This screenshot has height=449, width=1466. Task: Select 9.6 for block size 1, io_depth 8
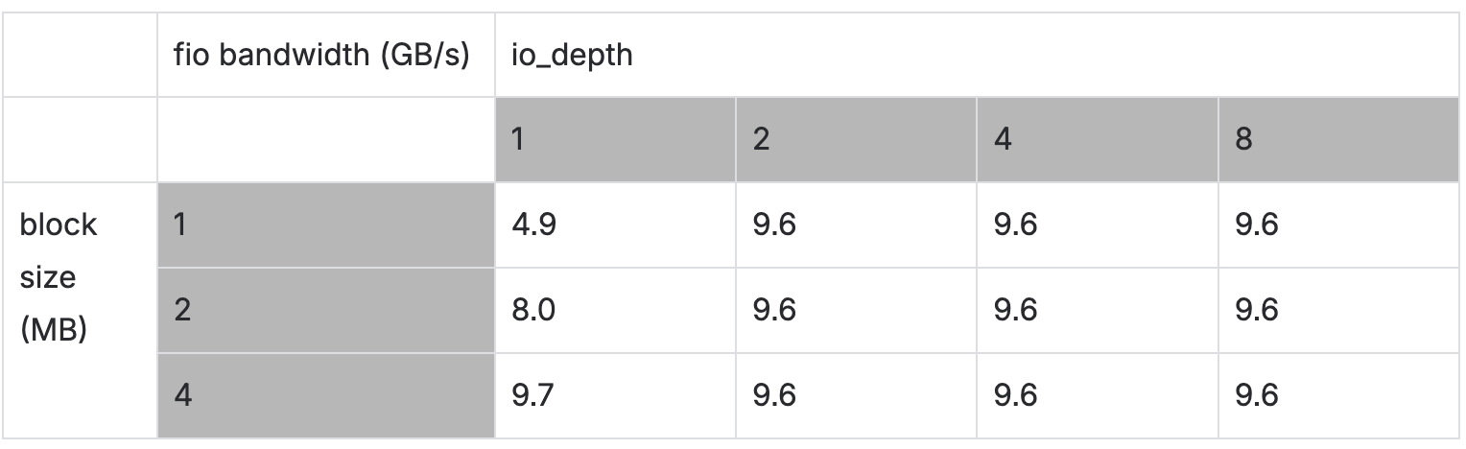(x=1338, y=225)
